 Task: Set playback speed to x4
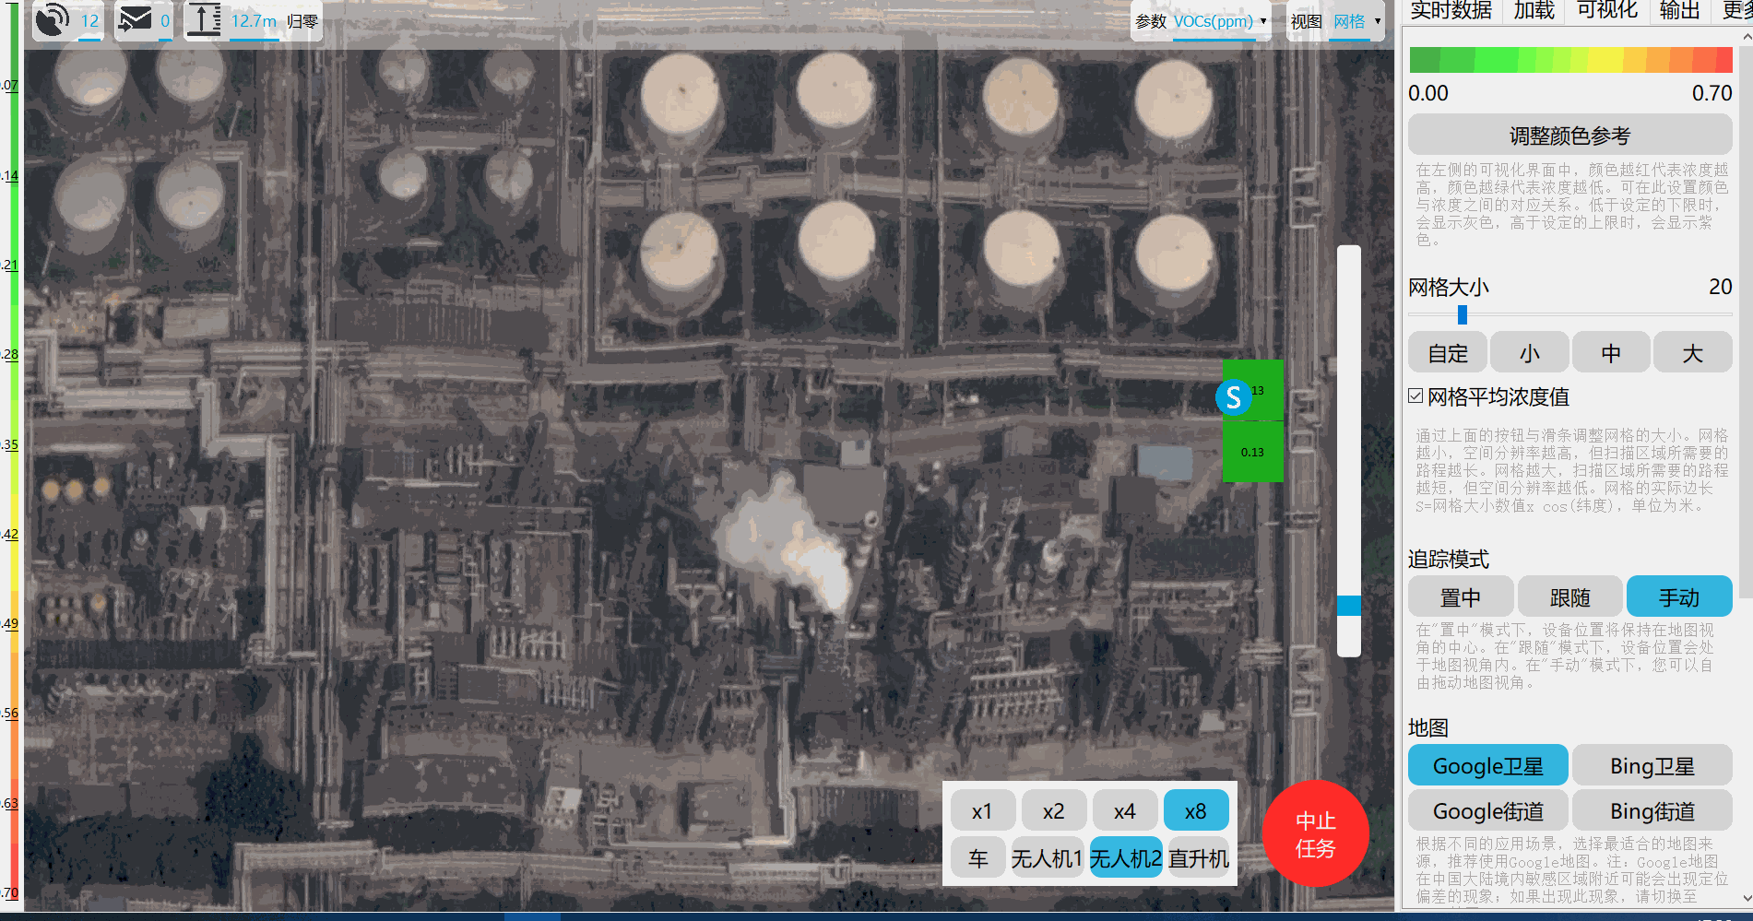coord(1125,811)
